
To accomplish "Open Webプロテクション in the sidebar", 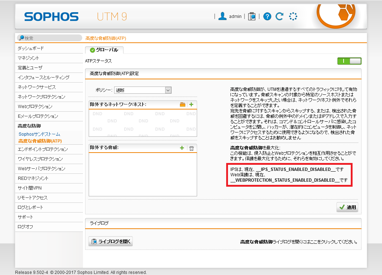I will point(49,107).
